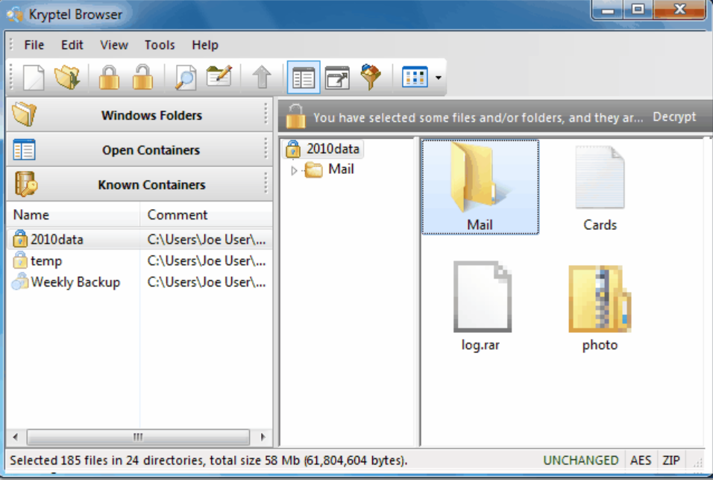This screenshot has height=480, width=713.
Task: Expand the Mail tree node arrow
Action: pyautogui.click(x=294, y=171)
